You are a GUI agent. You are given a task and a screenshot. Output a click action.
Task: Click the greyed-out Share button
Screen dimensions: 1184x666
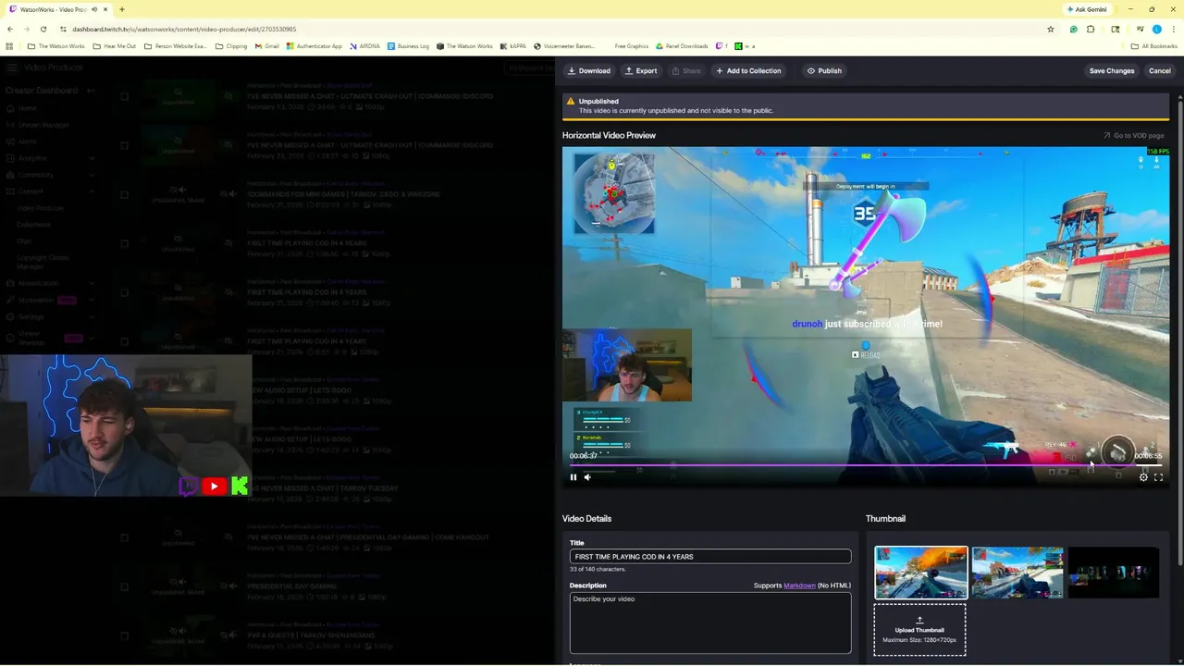pos(685,70)
